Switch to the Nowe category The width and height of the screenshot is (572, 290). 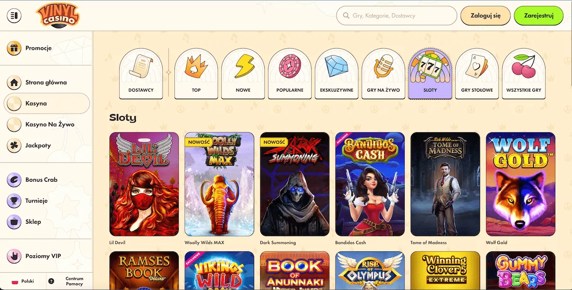(243, 73)
